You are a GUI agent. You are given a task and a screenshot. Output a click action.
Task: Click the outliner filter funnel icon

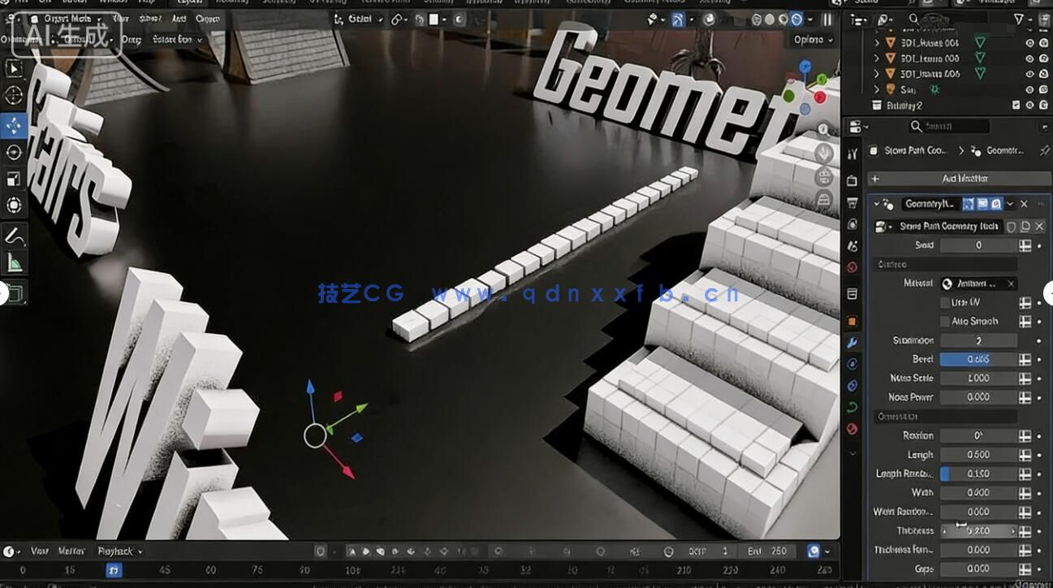point(1019,19)
